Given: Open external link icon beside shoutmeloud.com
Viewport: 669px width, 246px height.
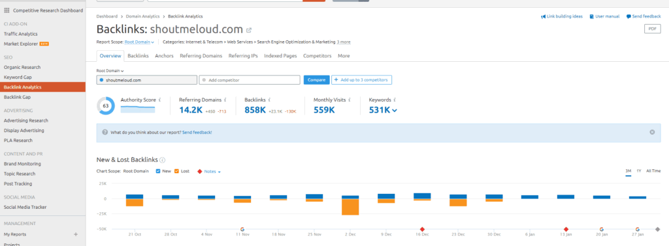Looking at the screenshot, I should pyautogui.click(x=249, y=30).
